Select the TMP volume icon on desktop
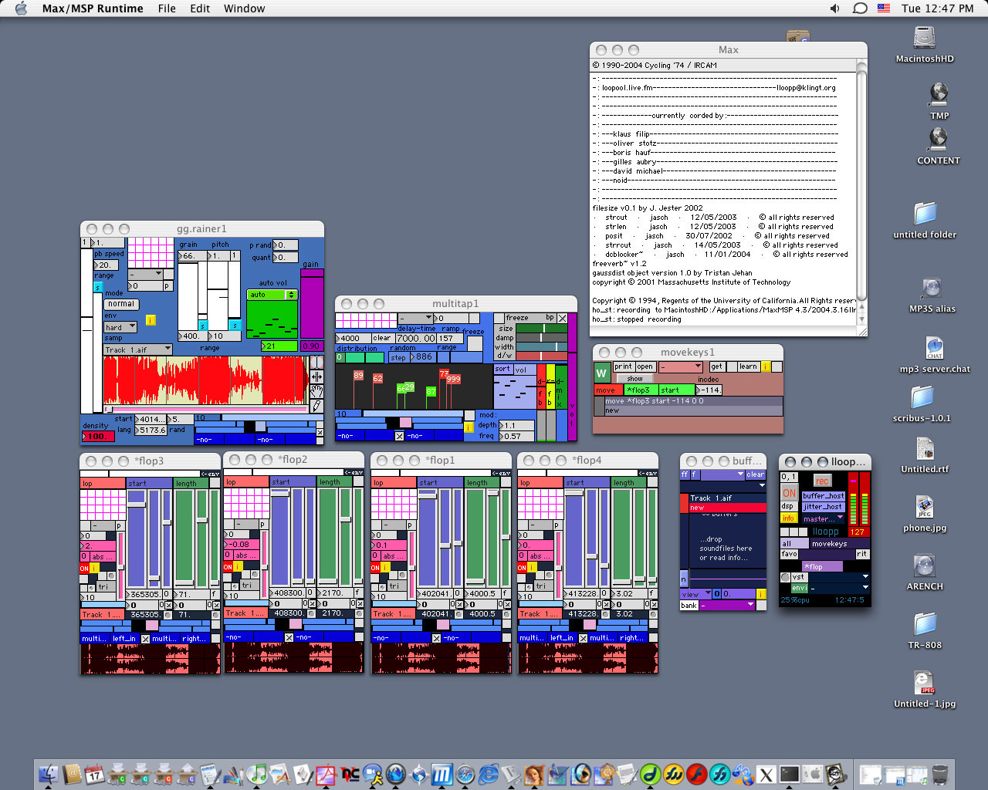This screenshot has height=790, width=988. click(x=939, y=95)
